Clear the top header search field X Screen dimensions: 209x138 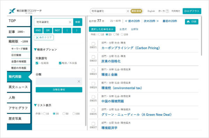[128, 11]
